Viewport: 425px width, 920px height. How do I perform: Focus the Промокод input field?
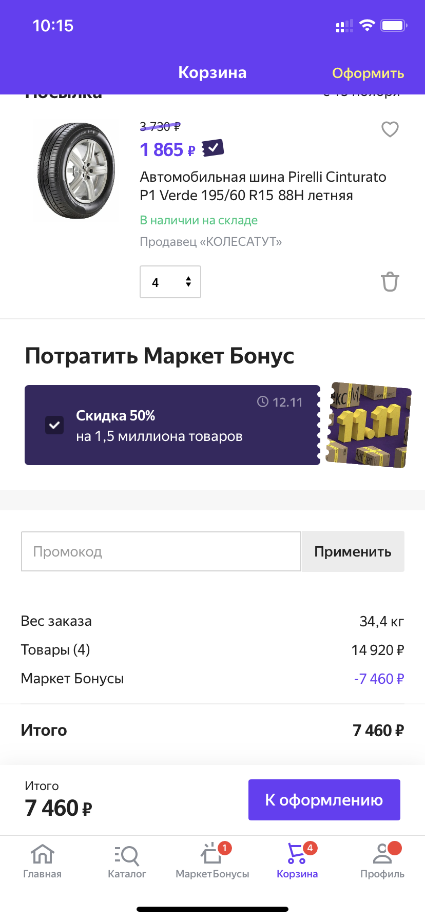tap(161, 551)
